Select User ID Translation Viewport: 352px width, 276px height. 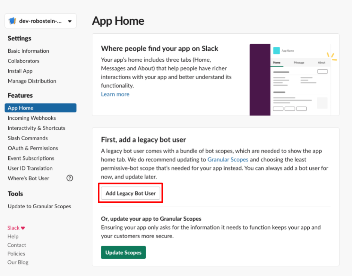pyautogui.click(x=30, y=168)
